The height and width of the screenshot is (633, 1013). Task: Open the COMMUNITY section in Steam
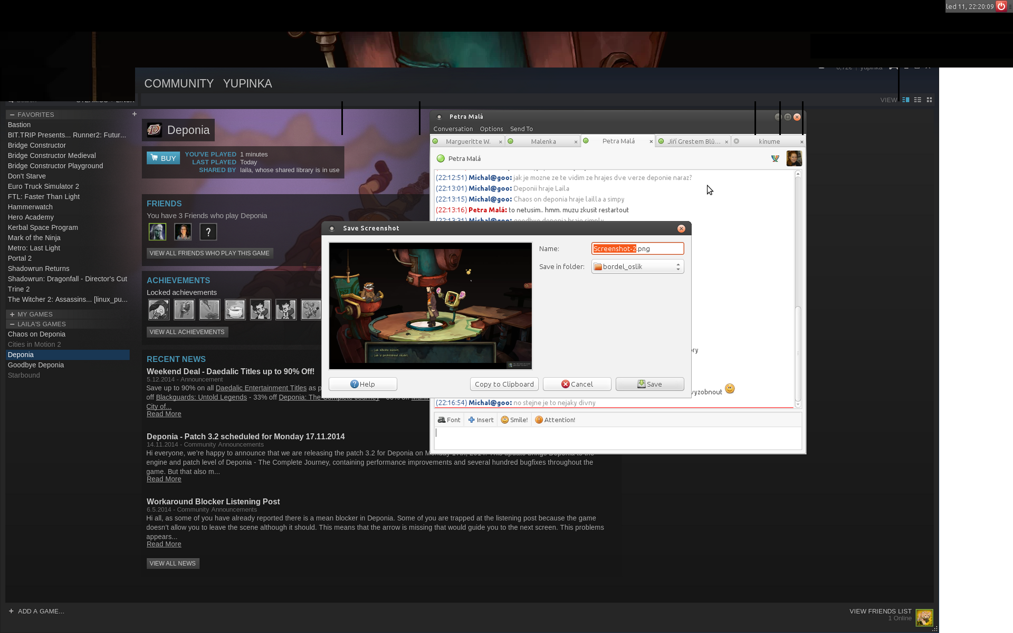(179, 84)
